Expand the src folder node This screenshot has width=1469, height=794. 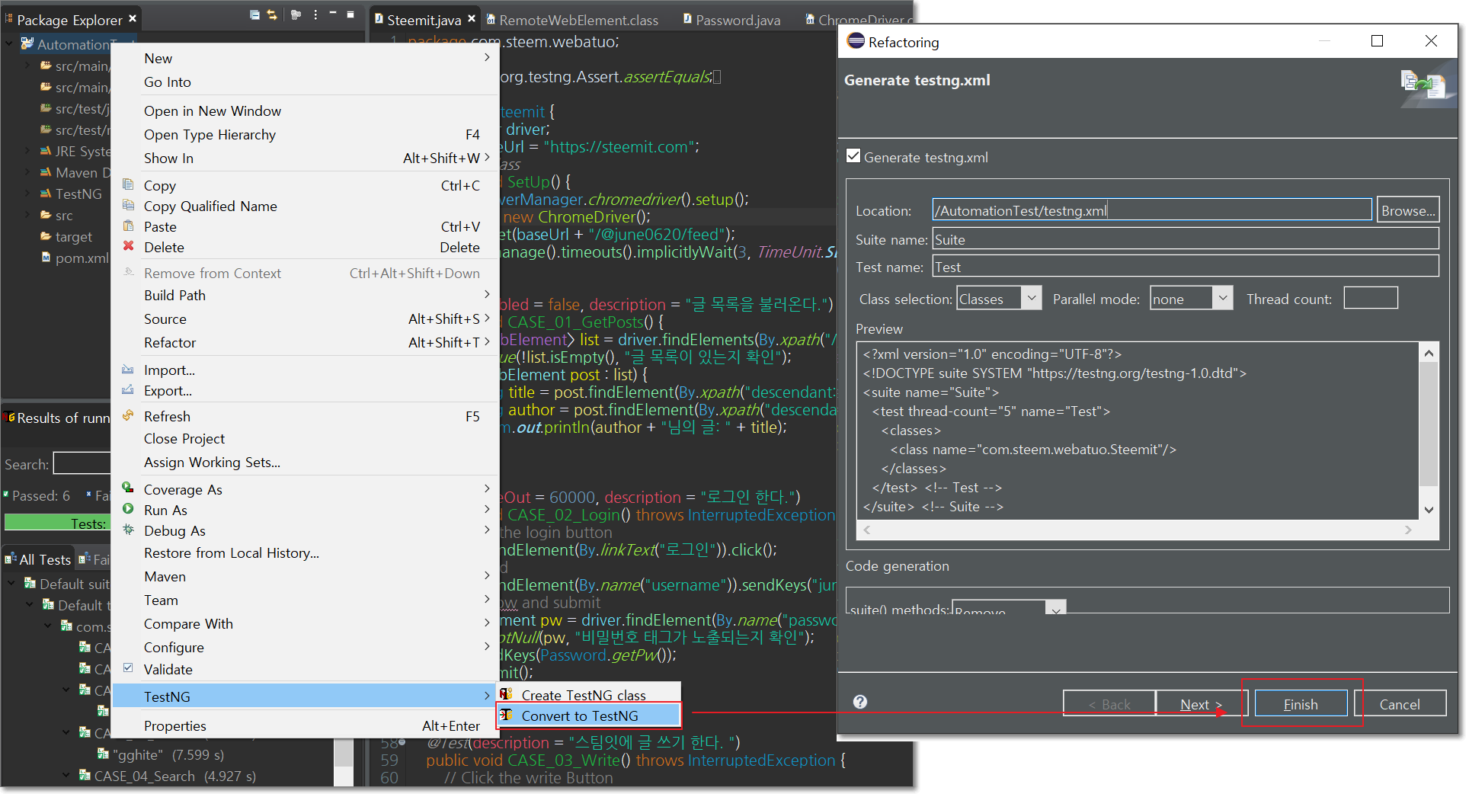[x=27, y=215]
